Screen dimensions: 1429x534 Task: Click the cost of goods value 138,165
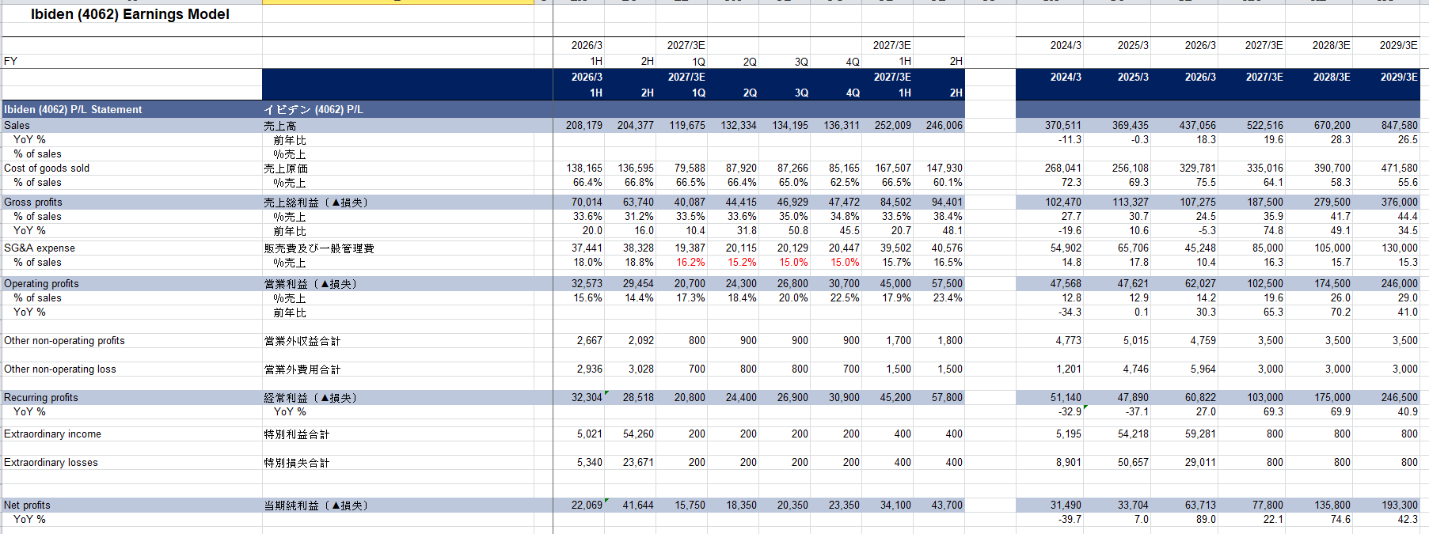coord(583,168)
